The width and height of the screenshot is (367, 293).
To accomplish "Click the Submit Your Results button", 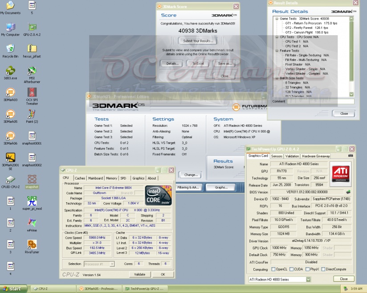I will click(197, 41).
